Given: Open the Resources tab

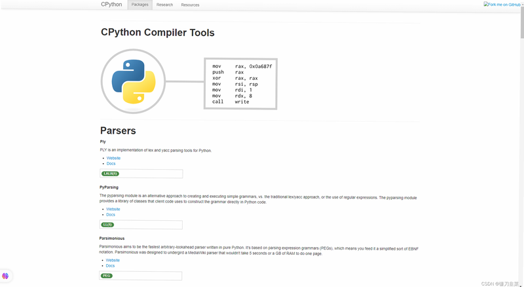Looking at the screenshot, I should click(x=190, y=5).
